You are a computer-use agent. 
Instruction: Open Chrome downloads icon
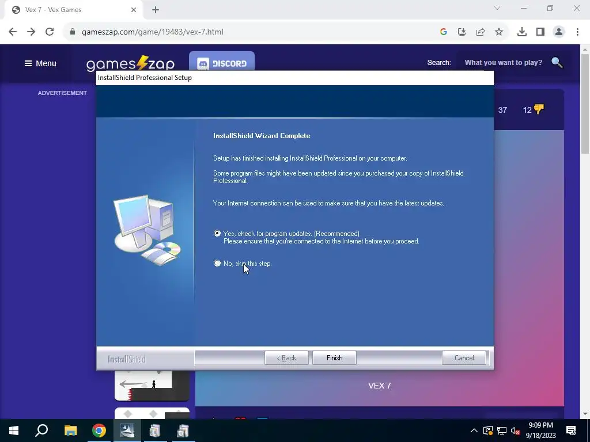522,32
